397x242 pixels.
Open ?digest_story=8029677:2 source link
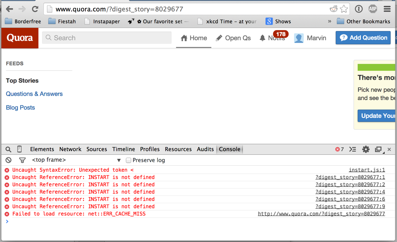350,185
